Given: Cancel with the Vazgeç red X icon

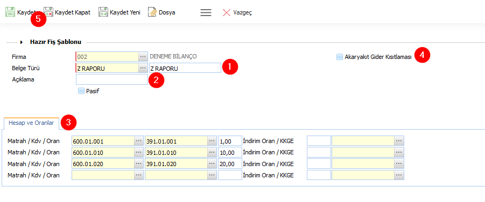Looking at the screenshot, I should pos(227,13).
